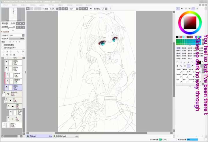Toggle visibility of folder 图层组1

(x=4, y=93)
